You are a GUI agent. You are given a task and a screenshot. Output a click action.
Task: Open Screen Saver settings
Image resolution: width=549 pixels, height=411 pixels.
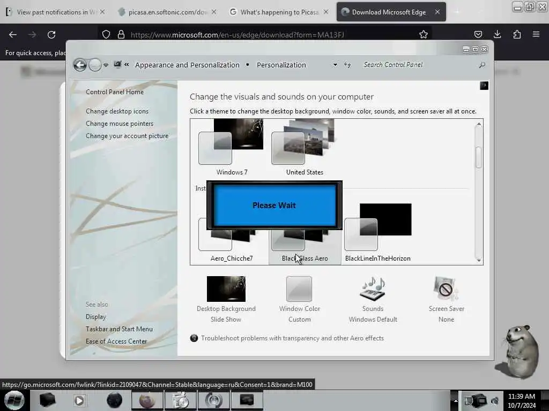point(447,299)
